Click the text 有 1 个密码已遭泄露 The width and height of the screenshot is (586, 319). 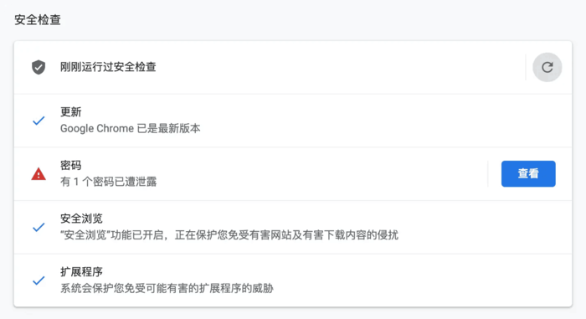point(108,182)
